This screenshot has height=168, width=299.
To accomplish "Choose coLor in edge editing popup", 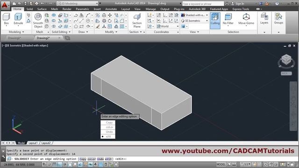I will pyautogui.click(x=108, y=127).
